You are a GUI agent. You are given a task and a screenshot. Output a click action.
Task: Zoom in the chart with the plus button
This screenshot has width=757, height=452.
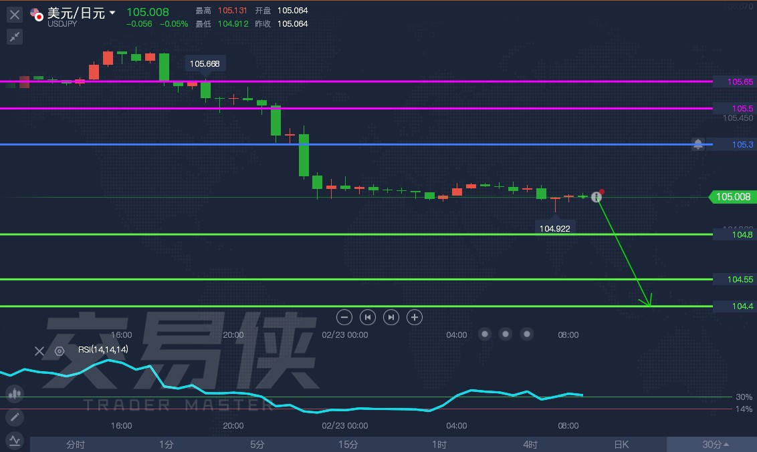(414, 317)
